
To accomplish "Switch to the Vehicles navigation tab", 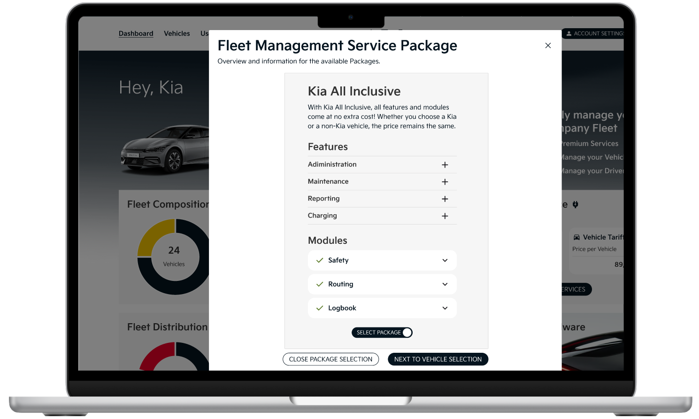I will click(177, 34).
